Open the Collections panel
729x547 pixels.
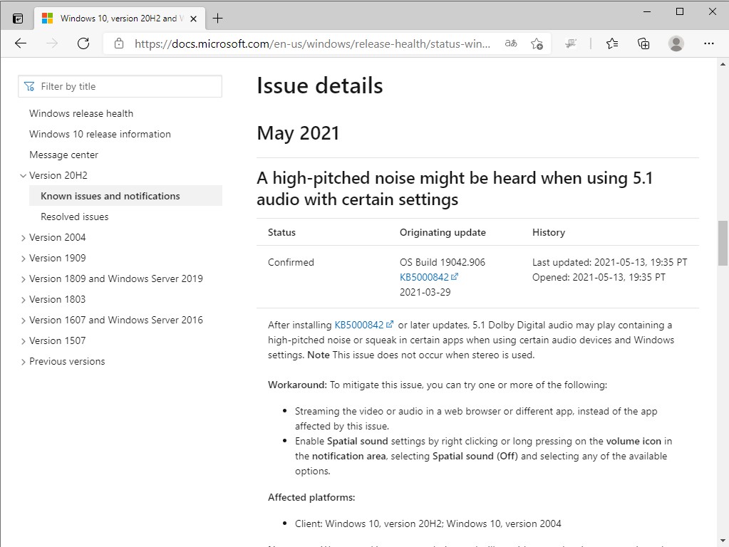pos(643,43)
